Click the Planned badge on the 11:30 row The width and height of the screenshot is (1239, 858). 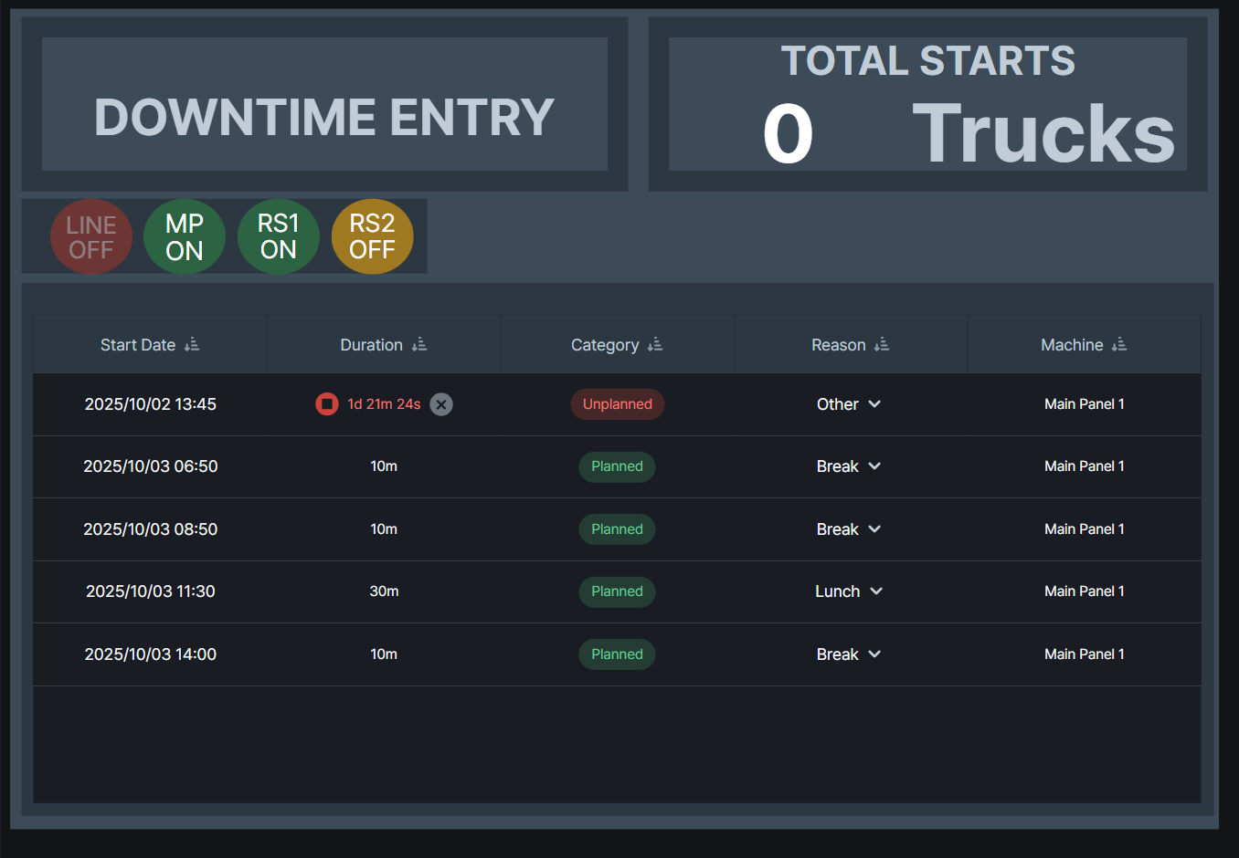pos(617,591)
